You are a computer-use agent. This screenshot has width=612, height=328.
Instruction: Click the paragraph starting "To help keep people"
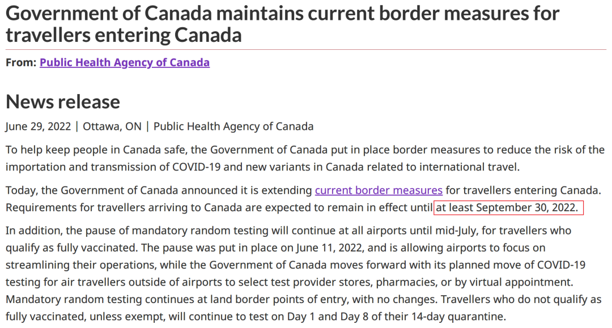coord(305,150)
